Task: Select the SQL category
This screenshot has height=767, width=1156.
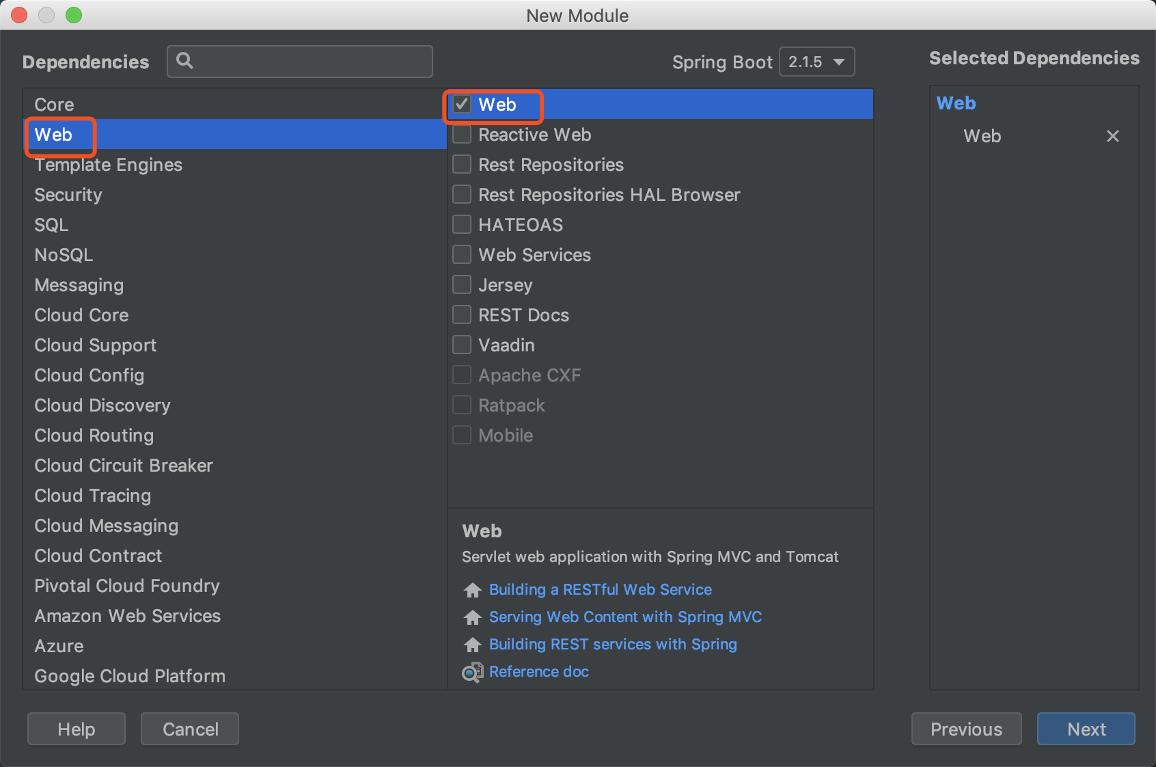Action: pos(235,225)
